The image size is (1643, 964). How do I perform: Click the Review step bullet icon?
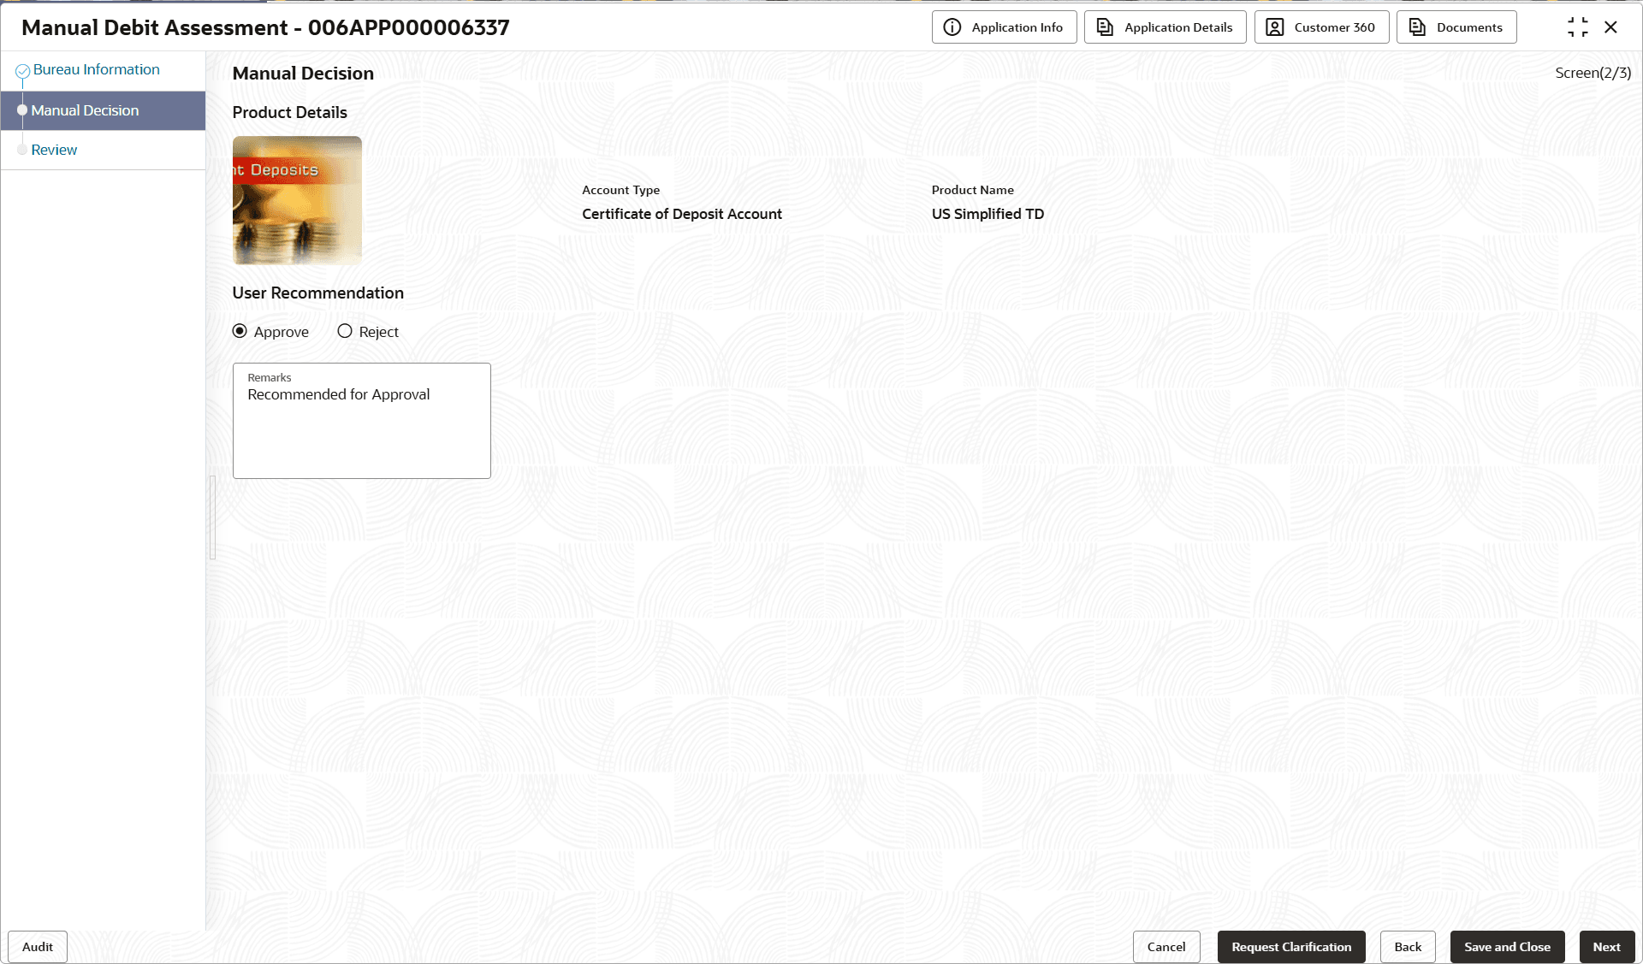[22, 150]
